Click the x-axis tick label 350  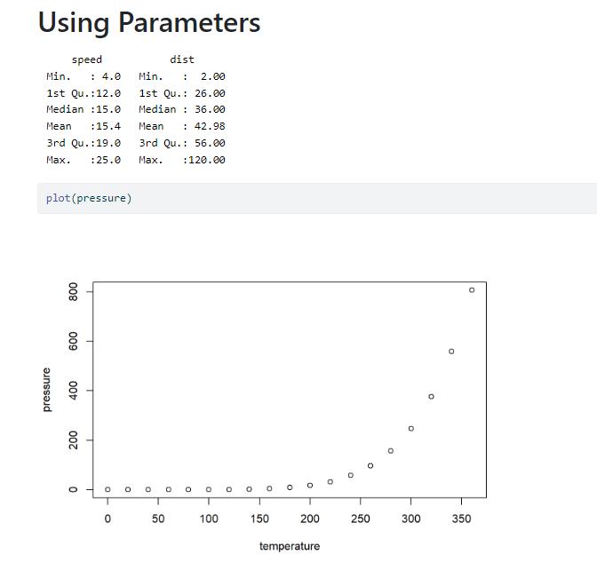pyautogui.click(x=461, y=518)
